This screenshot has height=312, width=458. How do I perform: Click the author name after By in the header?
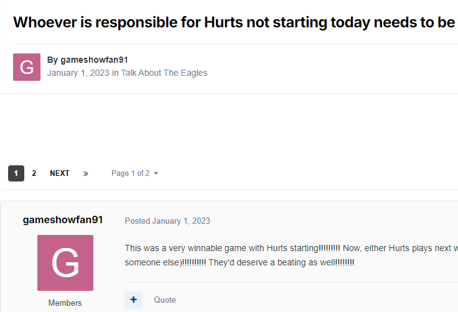click(94, 60)
